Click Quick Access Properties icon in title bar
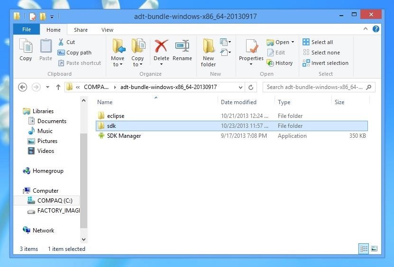 pyautogui.click(x=33, y=17)
